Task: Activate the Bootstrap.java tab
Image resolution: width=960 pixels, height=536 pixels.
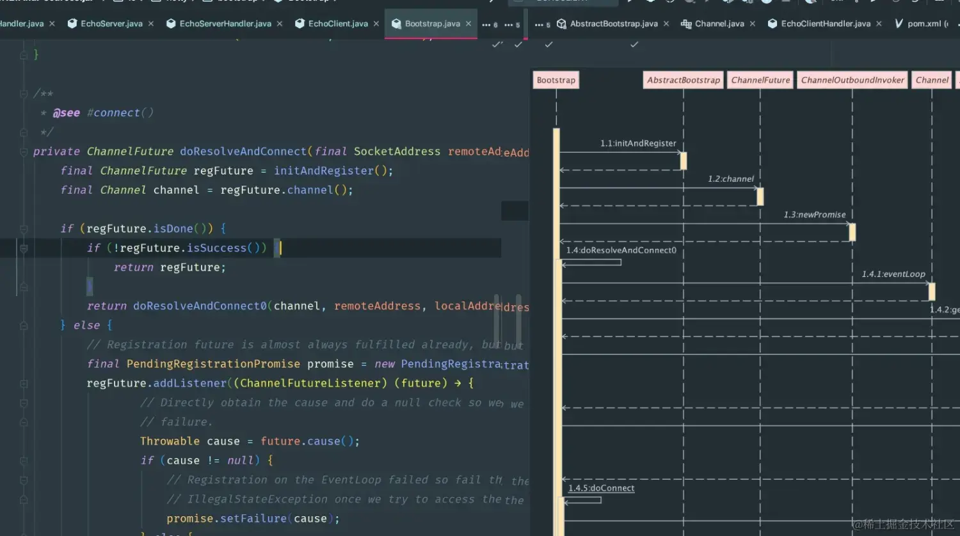Action: click(432, 24)
